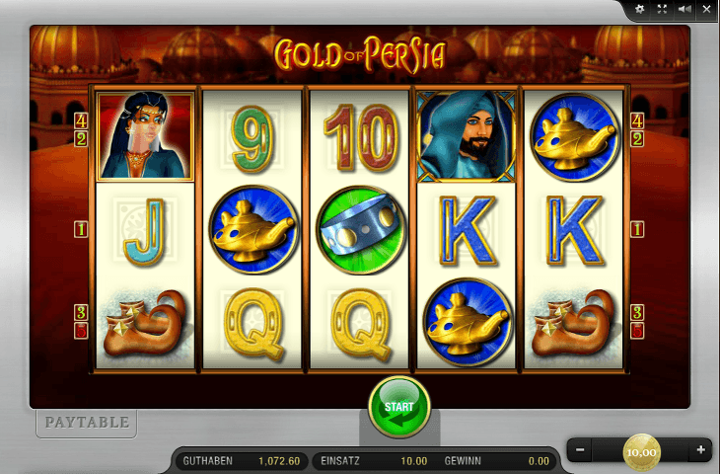Switch to fullscreen mode icon
Screen dimensions: 720x474
(x=662, y=9)
